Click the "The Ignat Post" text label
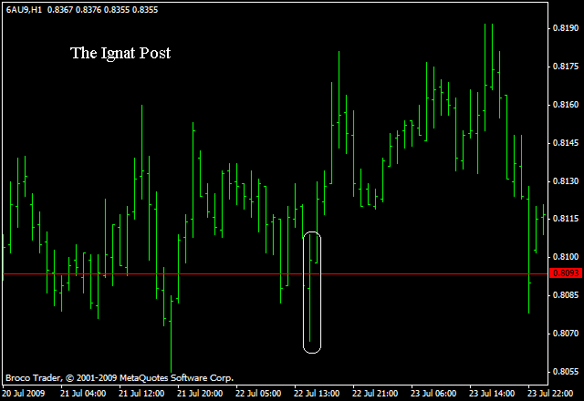 (x=120, y=53)
